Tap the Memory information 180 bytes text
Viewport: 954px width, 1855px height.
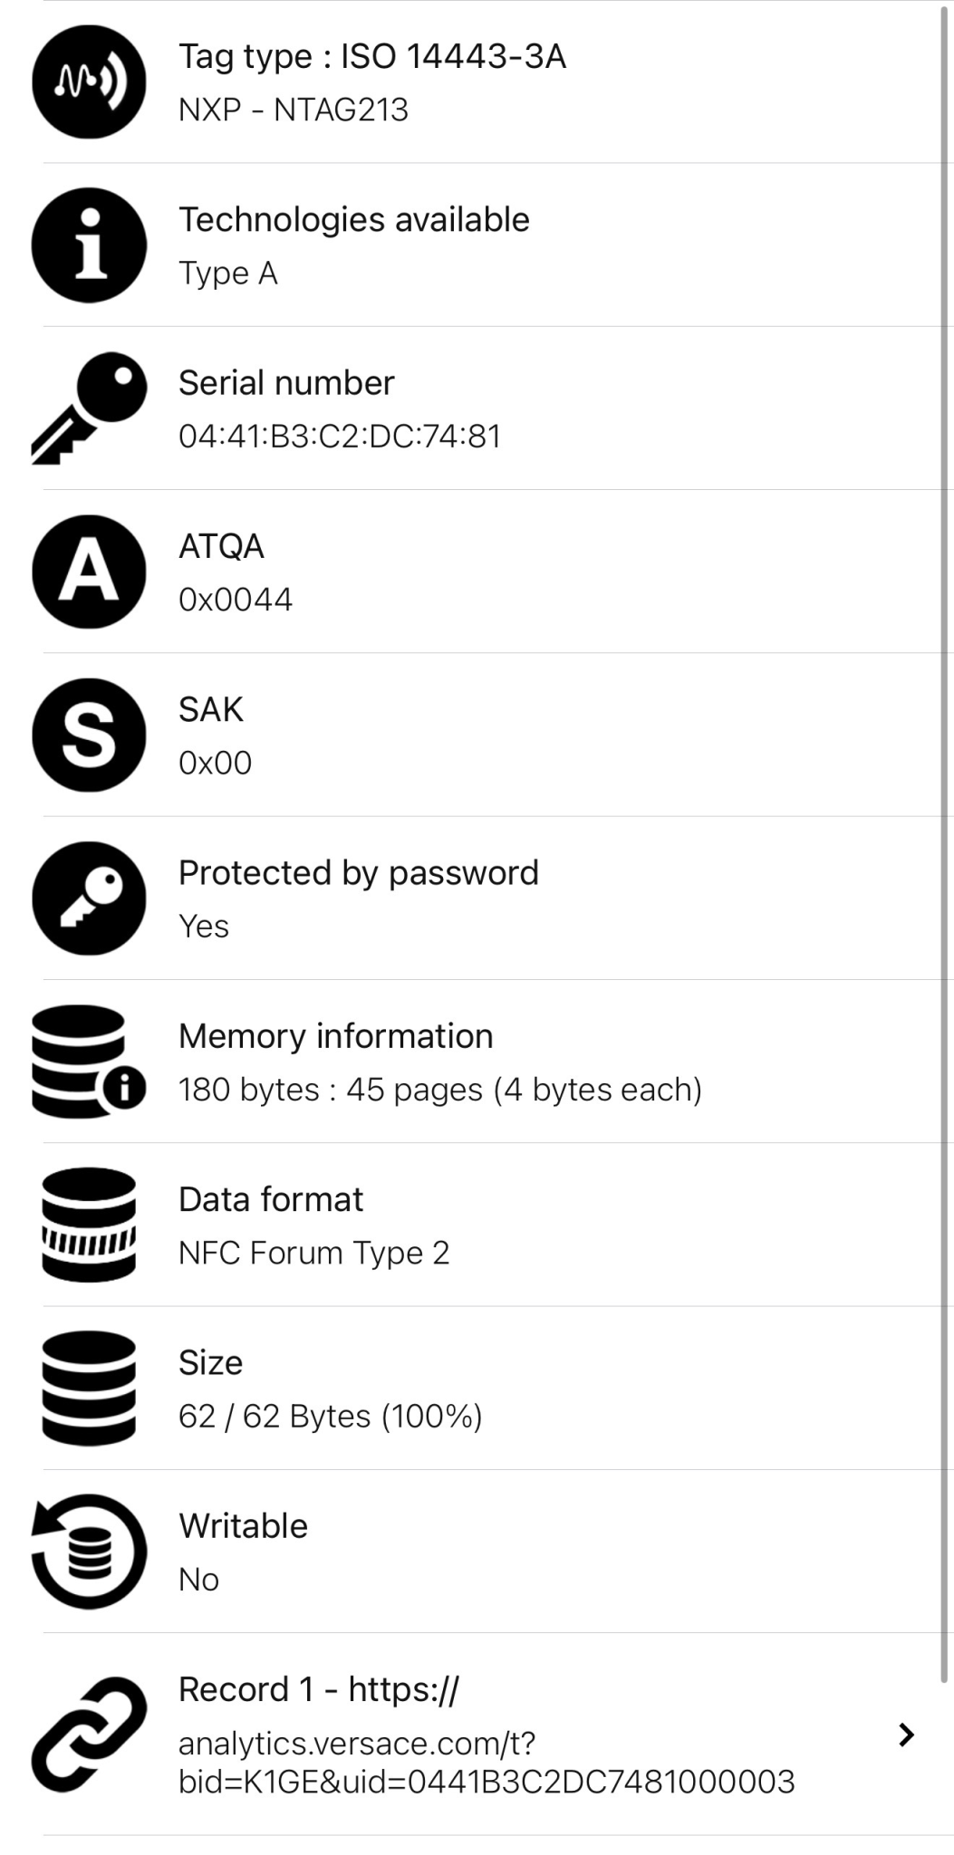(439, 1090)
